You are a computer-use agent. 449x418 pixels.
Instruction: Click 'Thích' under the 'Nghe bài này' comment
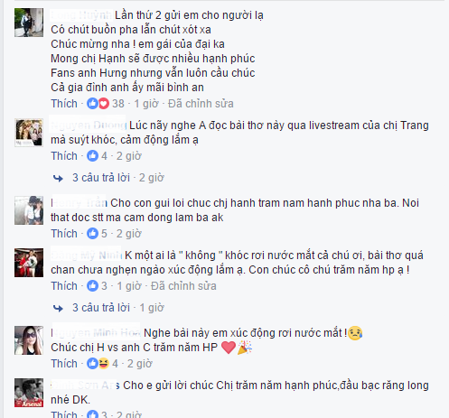point(64,364)
